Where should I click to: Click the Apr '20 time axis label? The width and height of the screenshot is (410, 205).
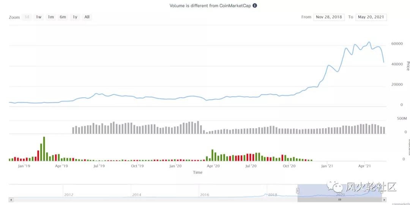click(x=214, y=166)
